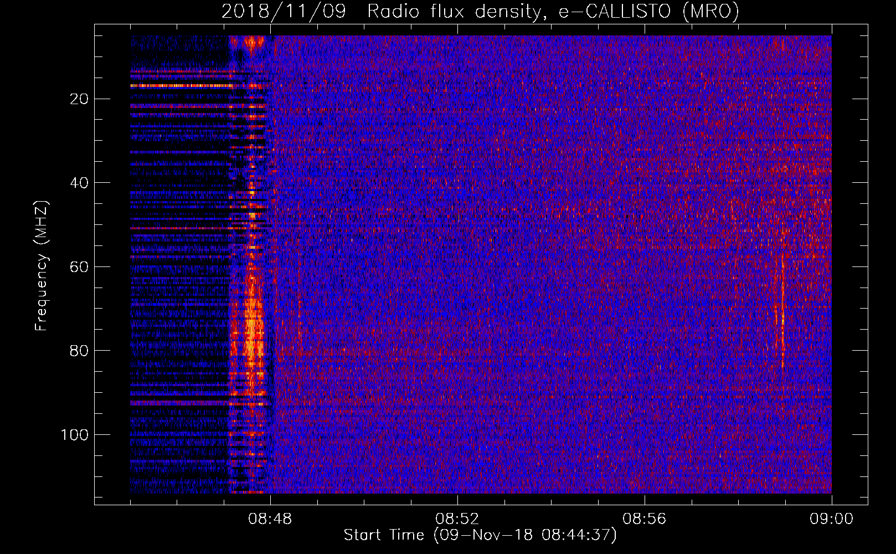Click the '20' frequency tick label
The width and height of the screenshot is (896, 554).
pyautogui.click(x=80, y=99)
